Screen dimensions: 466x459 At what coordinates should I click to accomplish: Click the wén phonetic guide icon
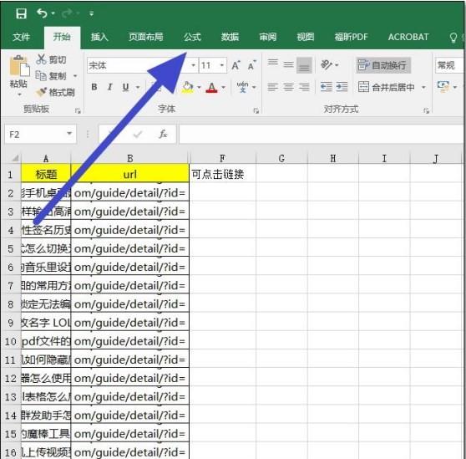coord(243,87)
